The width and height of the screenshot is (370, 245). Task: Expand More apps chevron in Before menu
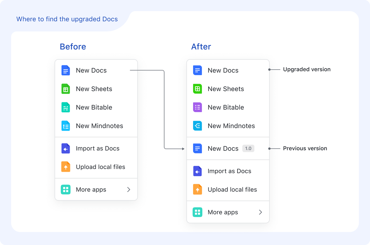pos(129,190)
